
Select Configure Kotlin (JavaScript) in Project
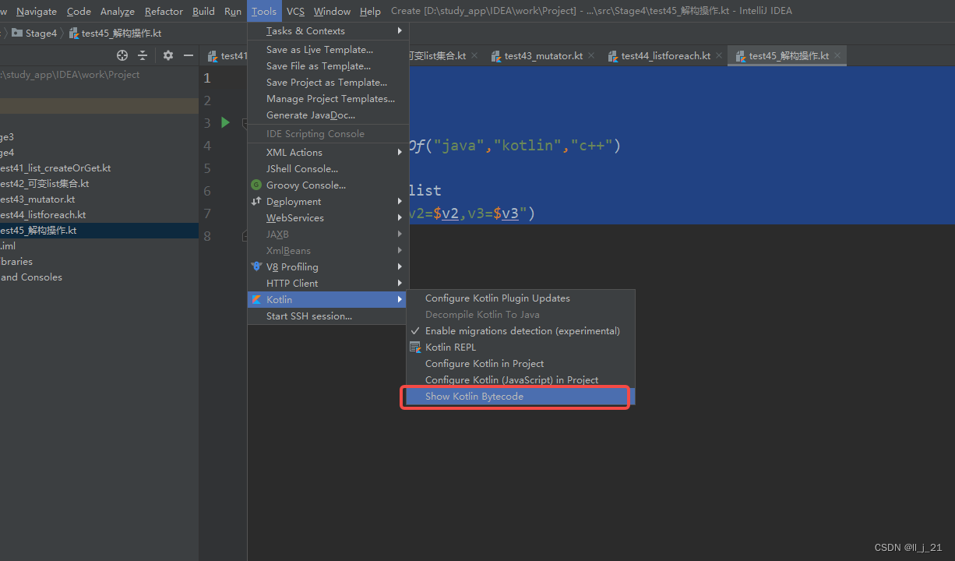520,380
